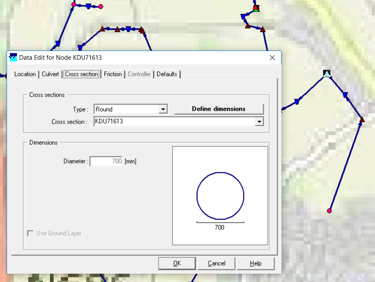This screenshot has height=282, width=375.
Task: Click the application icon in the dialog title bar
Action: point(13,58)
